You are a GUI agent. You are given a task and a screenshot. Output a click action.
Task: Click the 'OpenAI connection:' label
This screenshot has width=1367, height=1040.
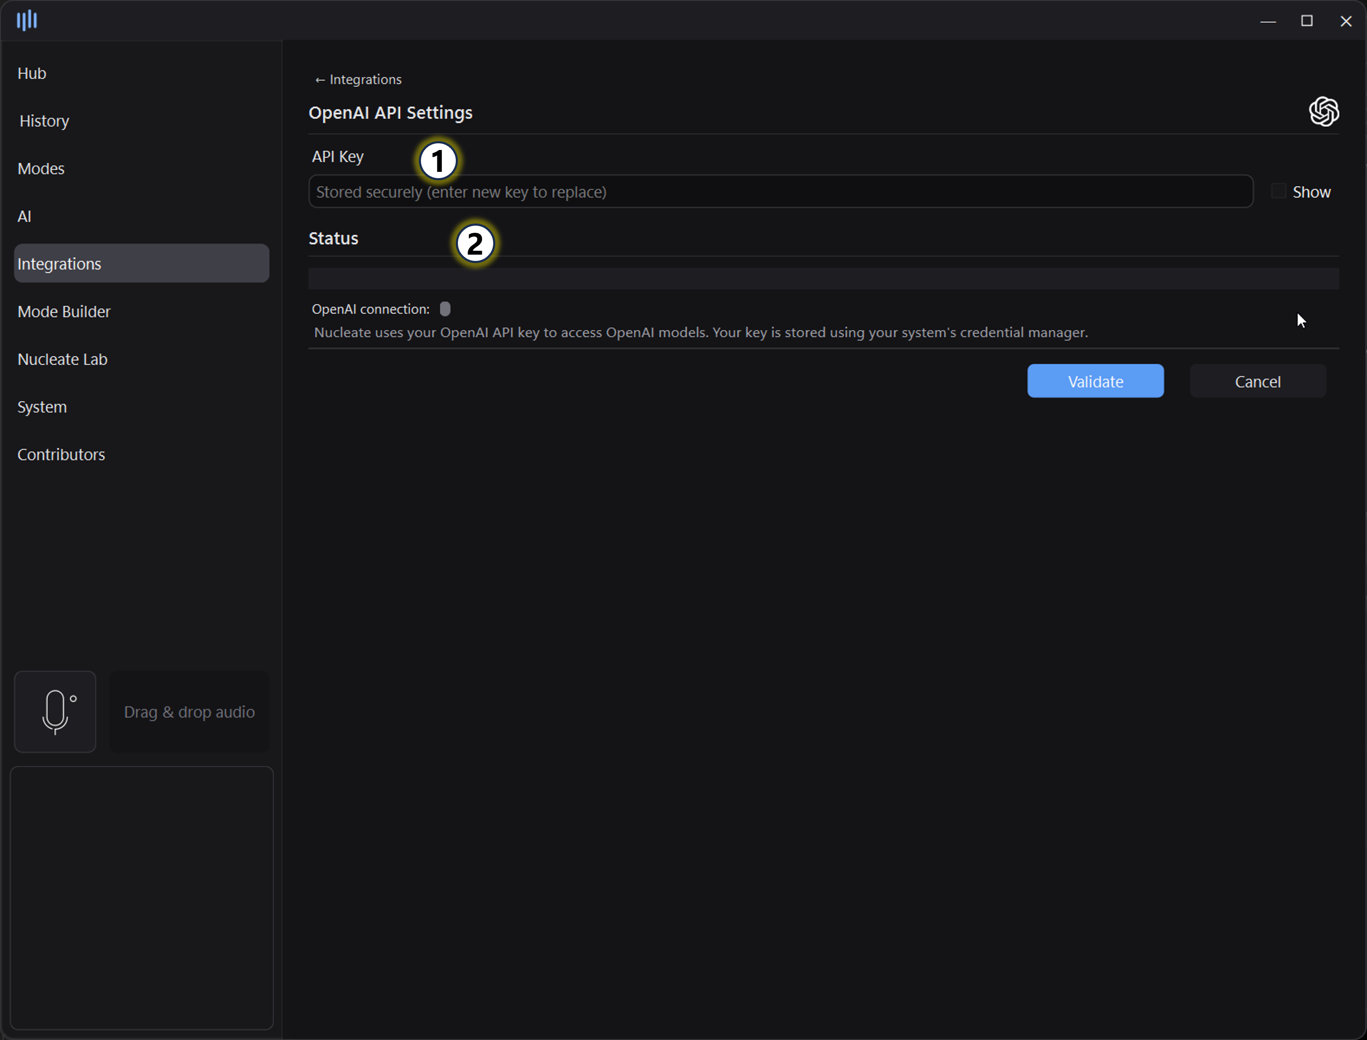coord(371,309)
